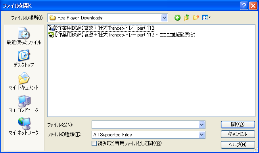
Task: Open the view menu icon
Action: click(x=206, y=17)
